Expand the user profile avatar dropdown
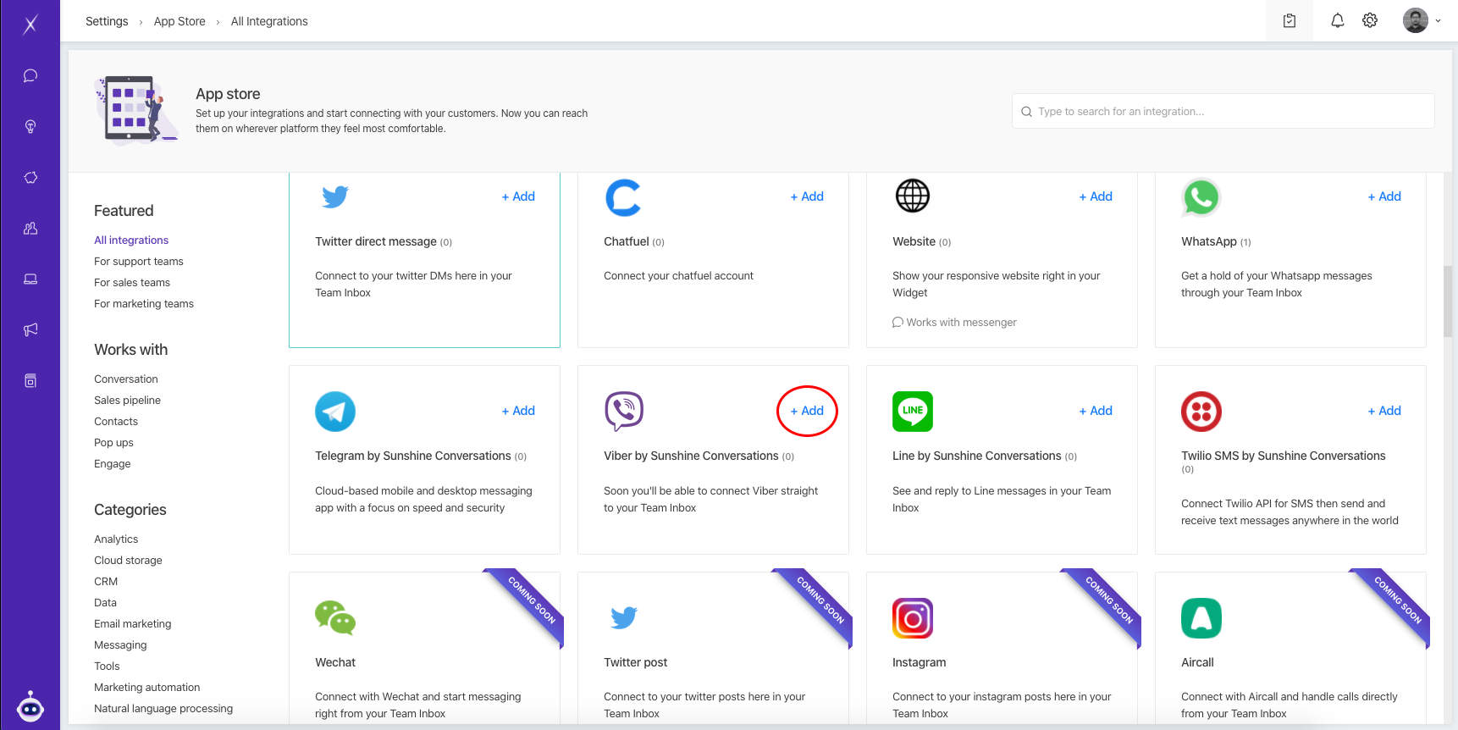This screenshot has width=1458, height=730. [1422, 21]
